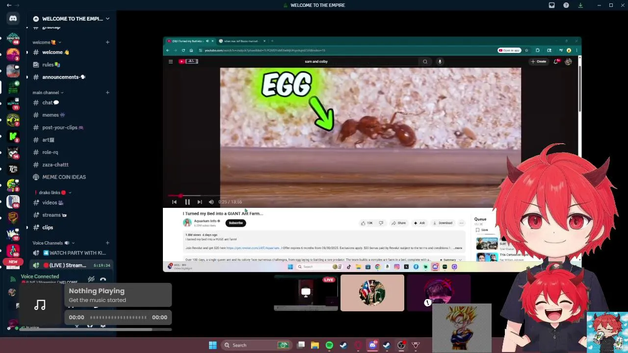Open Discord help question mark icon
The height and width of the screenshot is (353, 628).
tap(566, 5)
